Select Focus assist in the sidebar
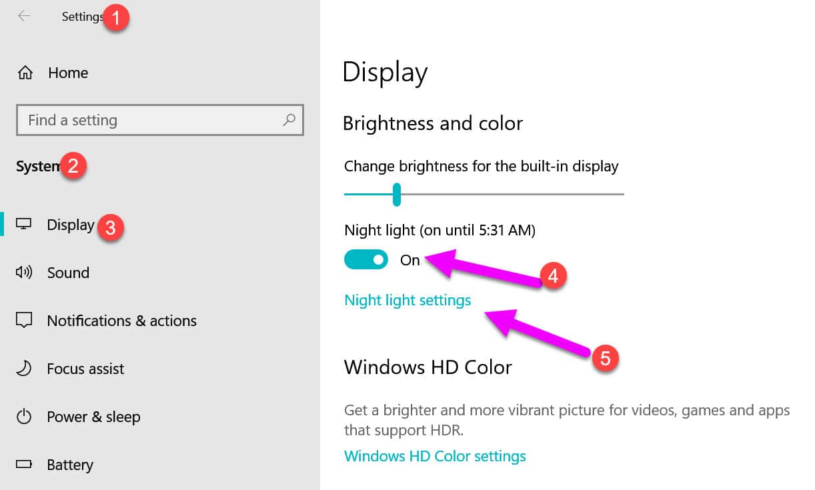 pos(85,368)
